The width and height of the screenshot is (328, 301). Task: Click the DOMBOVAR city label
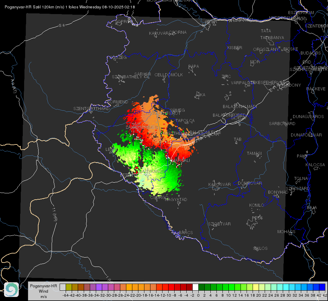pos(250,183)
